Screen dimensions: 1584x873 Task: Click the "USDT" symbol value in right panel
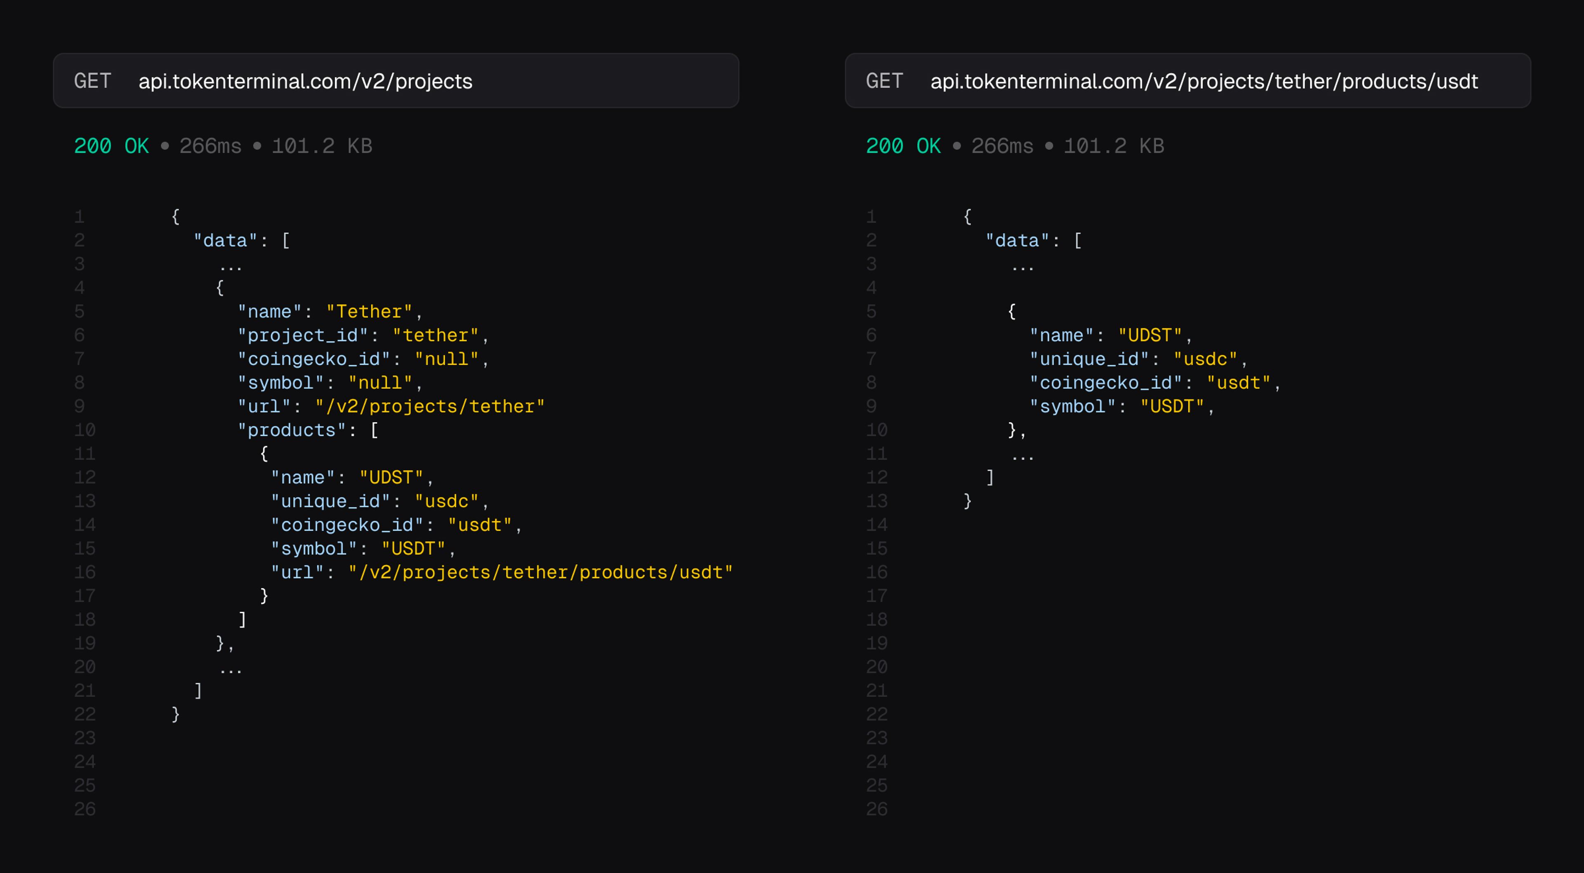click(1172, 406)
